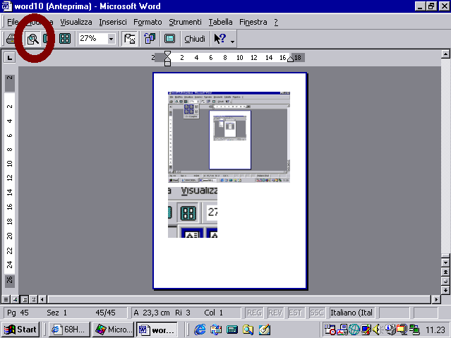Click the Start button
Viewport: 451px width, 338px height.
click(20, 330)
